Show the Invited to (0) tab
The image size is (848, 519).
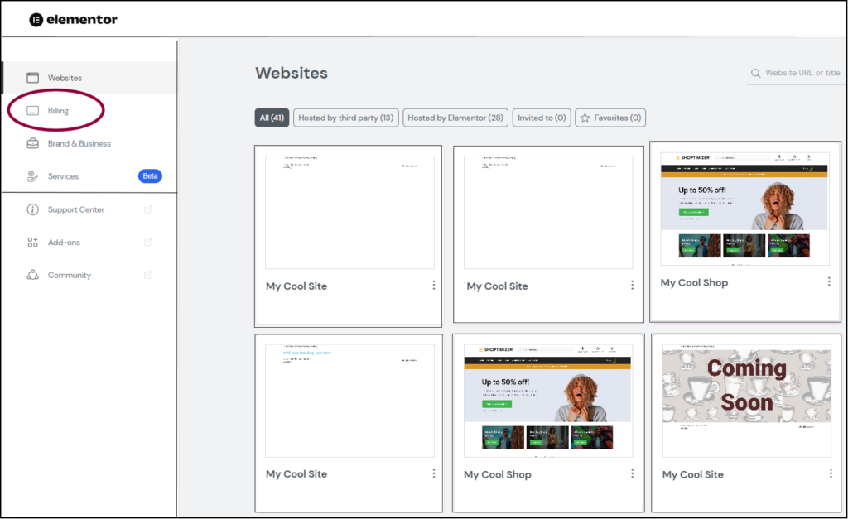click(542, 118)
